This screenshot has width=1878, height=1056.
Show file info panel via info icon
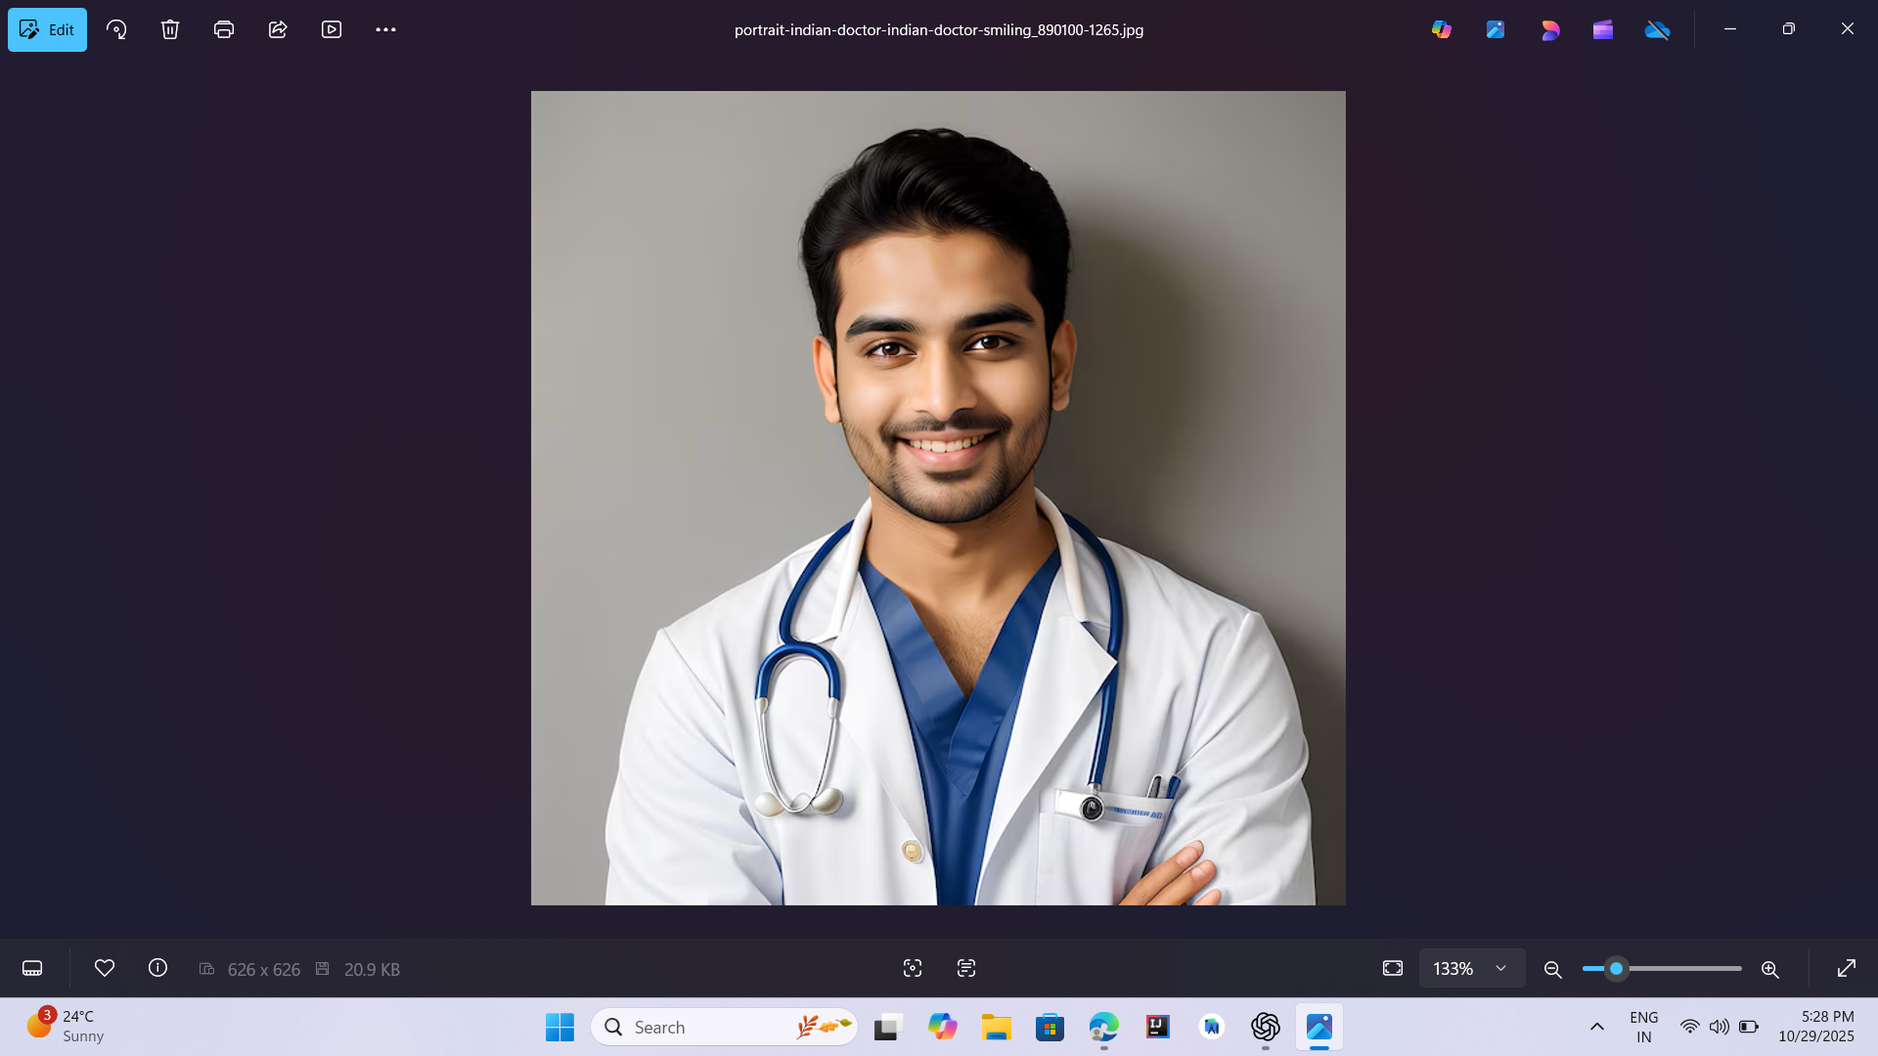[x=157, y=968]
